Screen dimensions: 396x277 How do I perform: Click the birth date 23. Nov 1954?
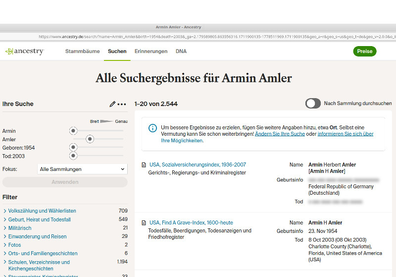coord(323,231)
